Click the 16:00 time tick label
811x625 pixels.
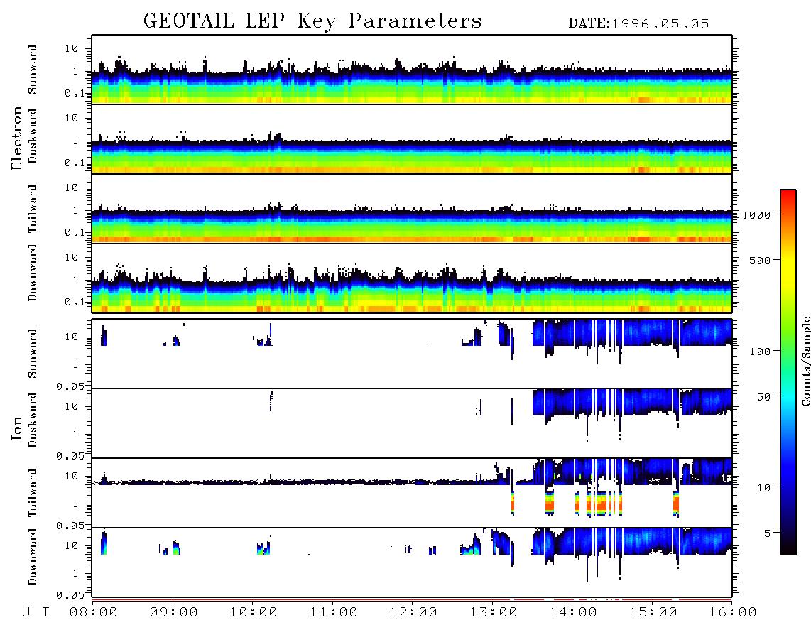733,613
